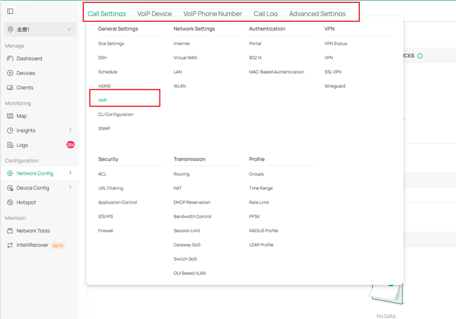Screen dimensions: 456x319
Task: Click the IntelliRecover arrows icon
Action: tap(10, 245)
